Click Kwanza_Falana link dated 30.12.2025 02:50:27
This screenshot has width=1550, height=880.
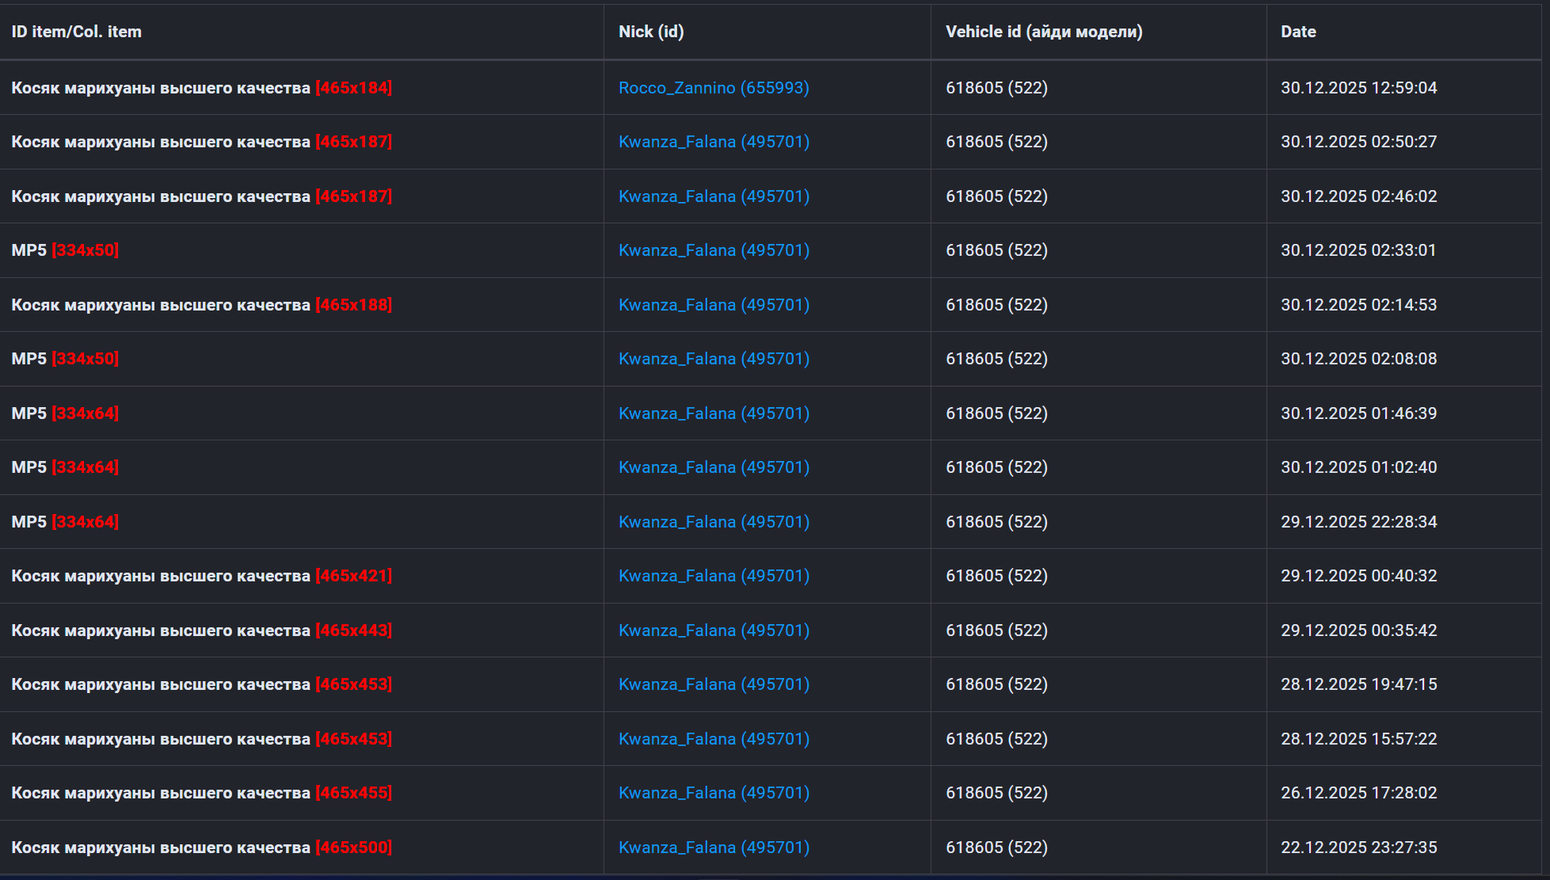tap(713, 142)
